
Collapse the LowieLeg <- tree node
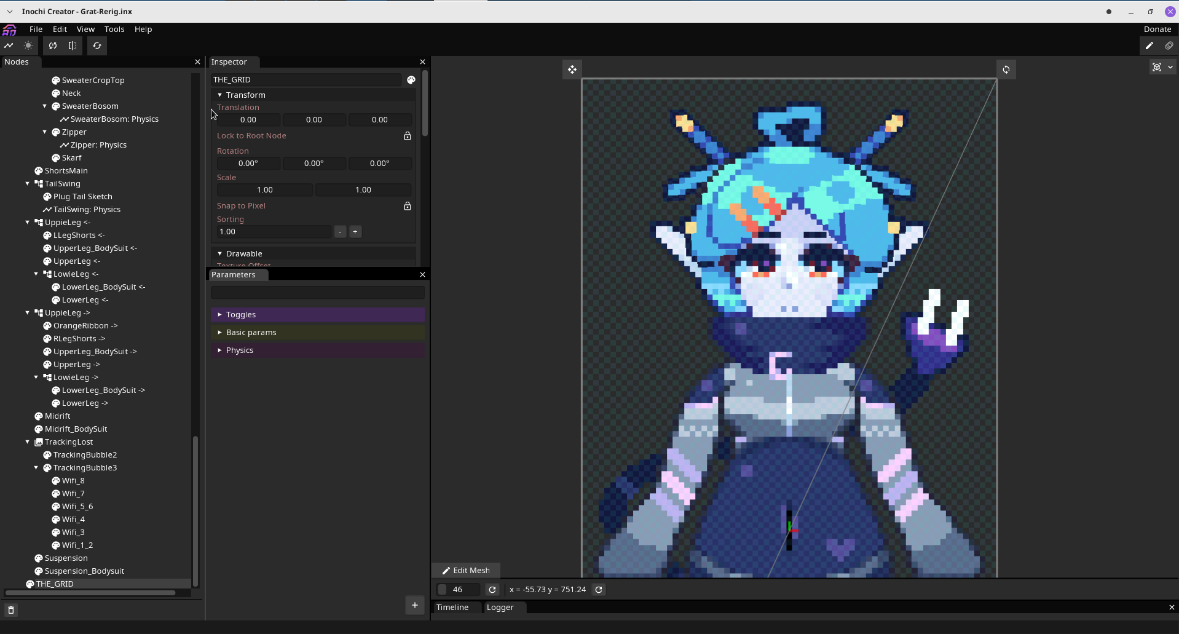pyautogui.click(x=36, y=274)
